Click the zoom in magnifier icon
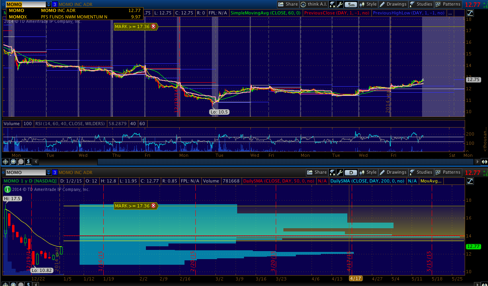Screen dimensions: 488x286 click(13, 162)
